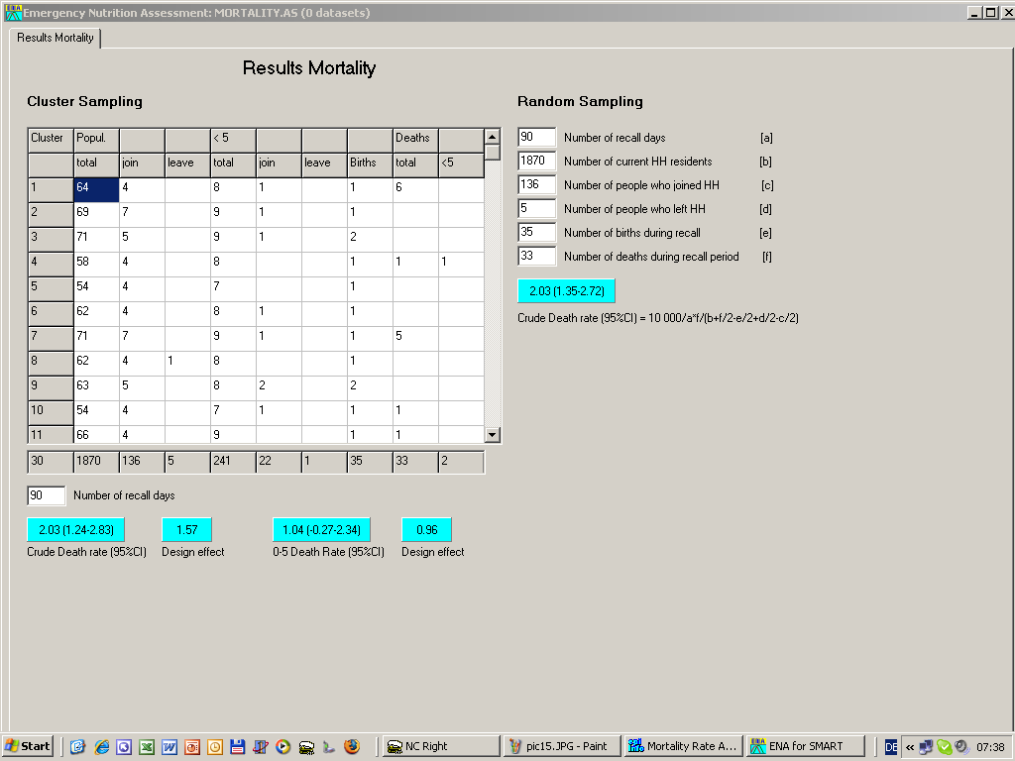Click the blue floppy disk Quick Launch icon

[237, 746]
